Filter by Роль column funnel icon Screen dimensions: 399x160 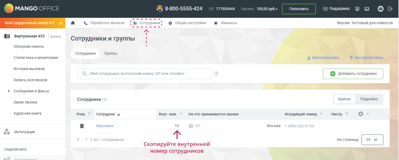89,114
